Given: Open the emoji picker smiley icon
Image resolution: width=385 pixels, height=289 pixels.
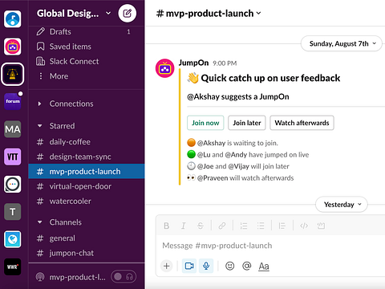Looking at the screenshot, I should [x=229, y=266].
